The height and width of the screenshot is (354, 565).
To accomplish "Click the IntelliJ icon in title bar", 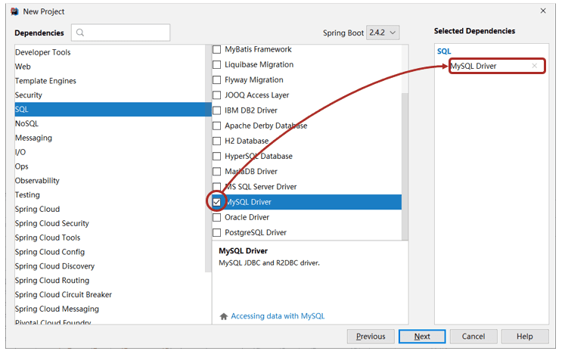I will tap(13, 11).
